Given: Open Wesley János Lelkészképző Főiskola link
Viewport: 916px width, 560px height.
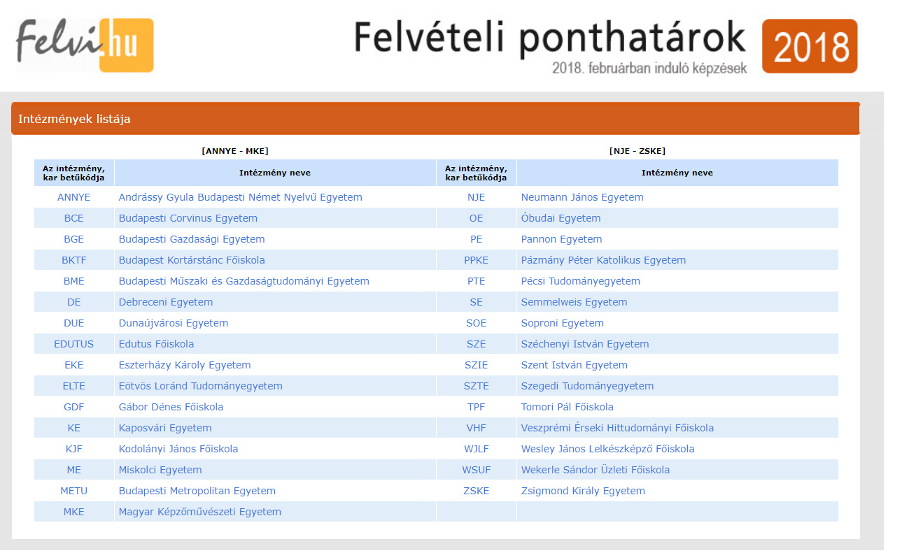Looking at the screenshot, I should [x=608, y=449].
